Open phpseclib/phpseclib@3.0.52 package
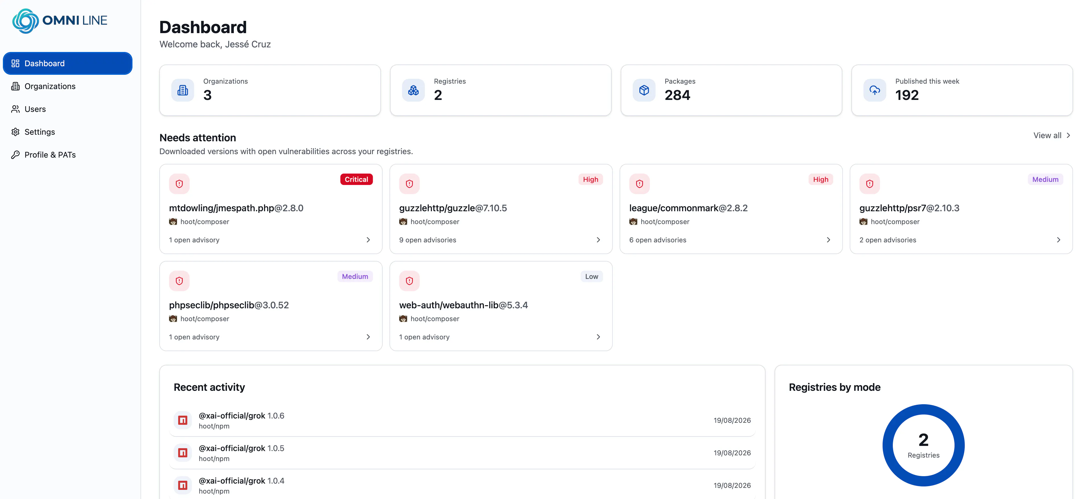Image resolution: width=1081 pixels, height=499 pixels. click(x=229, y=305)
